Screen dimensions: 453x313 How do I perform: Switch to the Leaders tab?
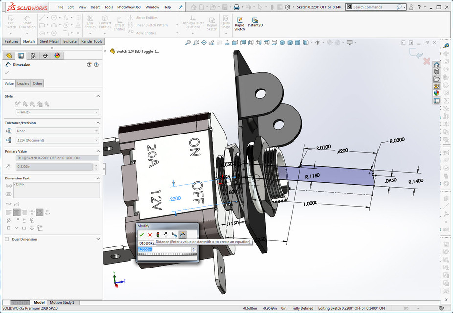(23, 83)
